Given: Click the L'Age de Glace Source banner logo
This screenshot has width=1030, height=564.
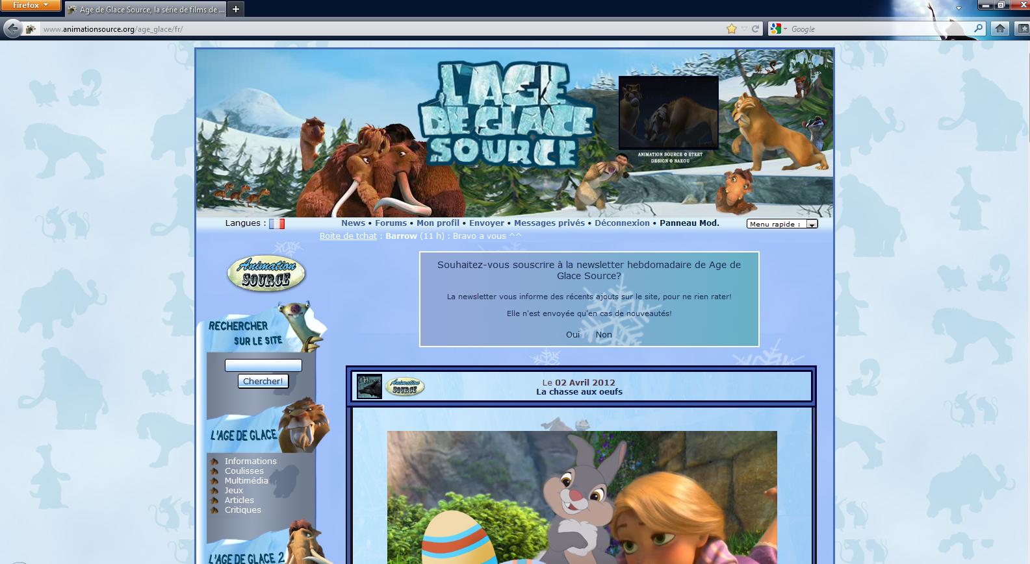Looking at the screenshot, I should (507, 114).
